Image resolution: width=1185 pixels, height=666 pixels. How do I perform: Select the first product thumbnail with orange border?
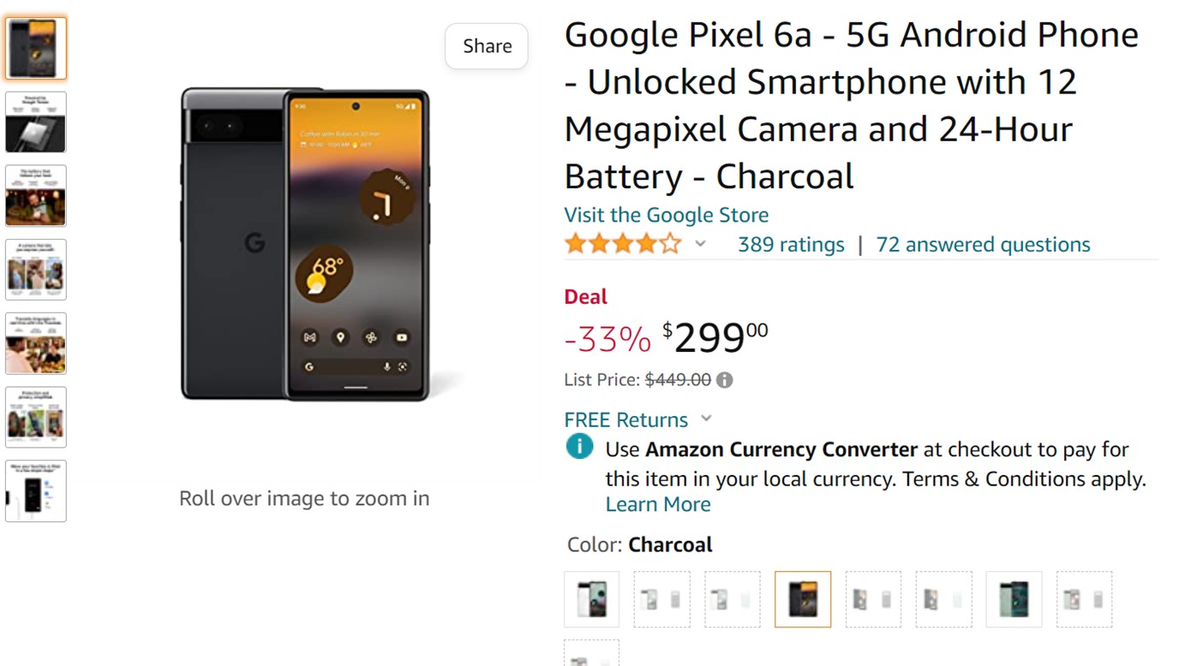(x=36, y=49)
